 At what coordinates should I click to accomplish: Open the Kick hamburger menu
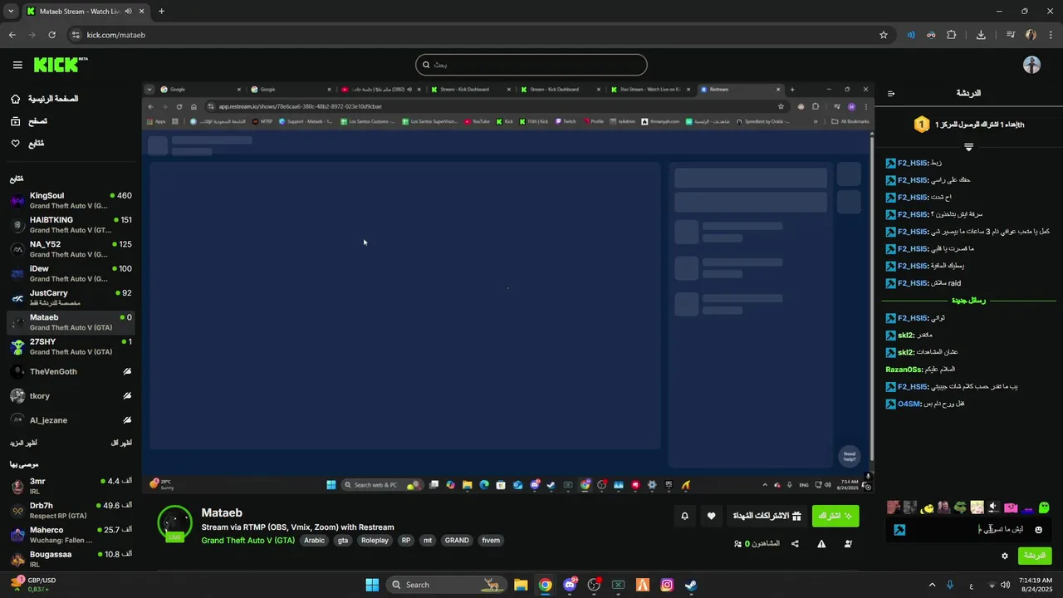click(17, 65)
